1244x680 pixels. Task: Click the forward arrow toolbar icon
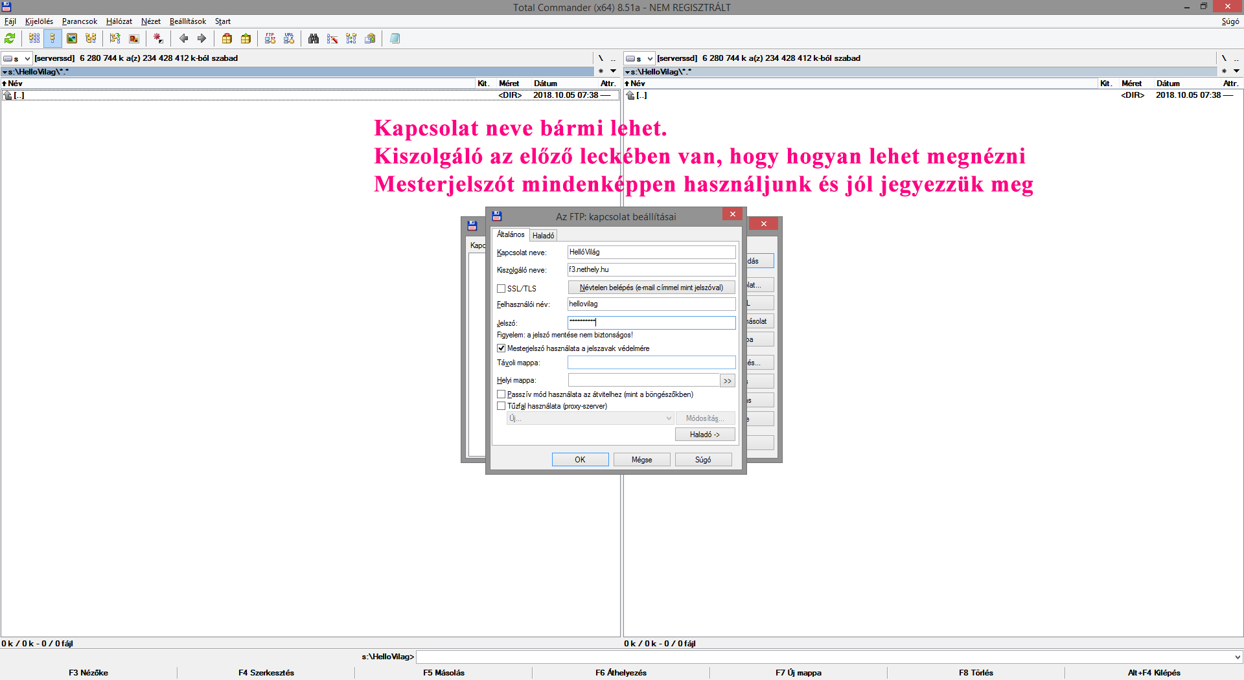coord(202,39)
